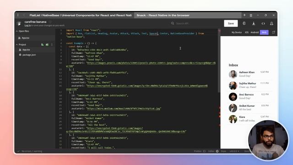
Task: Click the Save button
Action: coord(231,23)
